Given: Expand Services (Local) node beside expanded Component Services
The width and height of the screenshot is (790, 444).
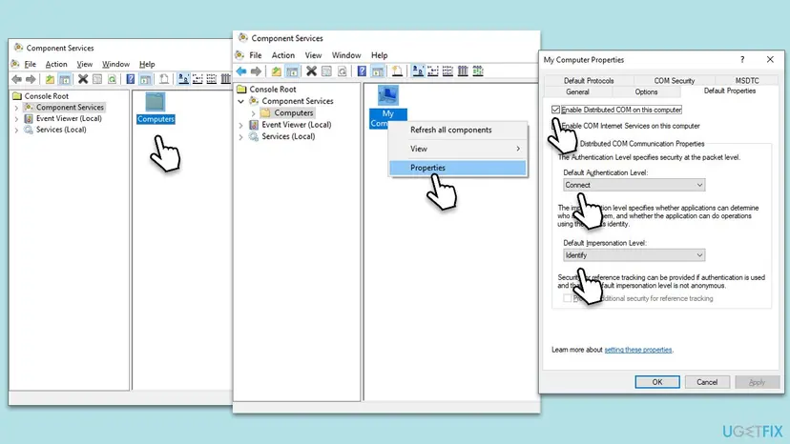Looking at the screenshot, I should click(x=240, y=137).
